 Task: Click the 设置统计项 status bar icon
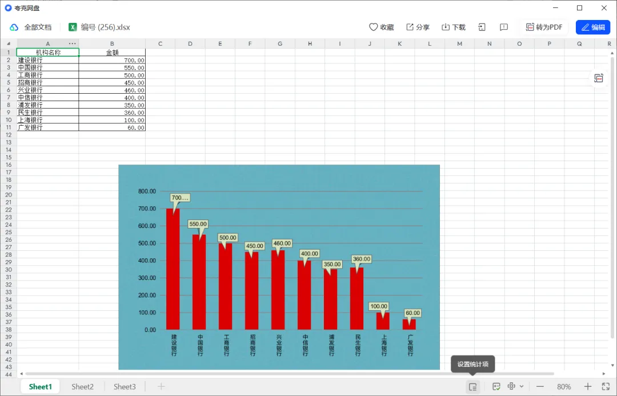pos(473,386)
